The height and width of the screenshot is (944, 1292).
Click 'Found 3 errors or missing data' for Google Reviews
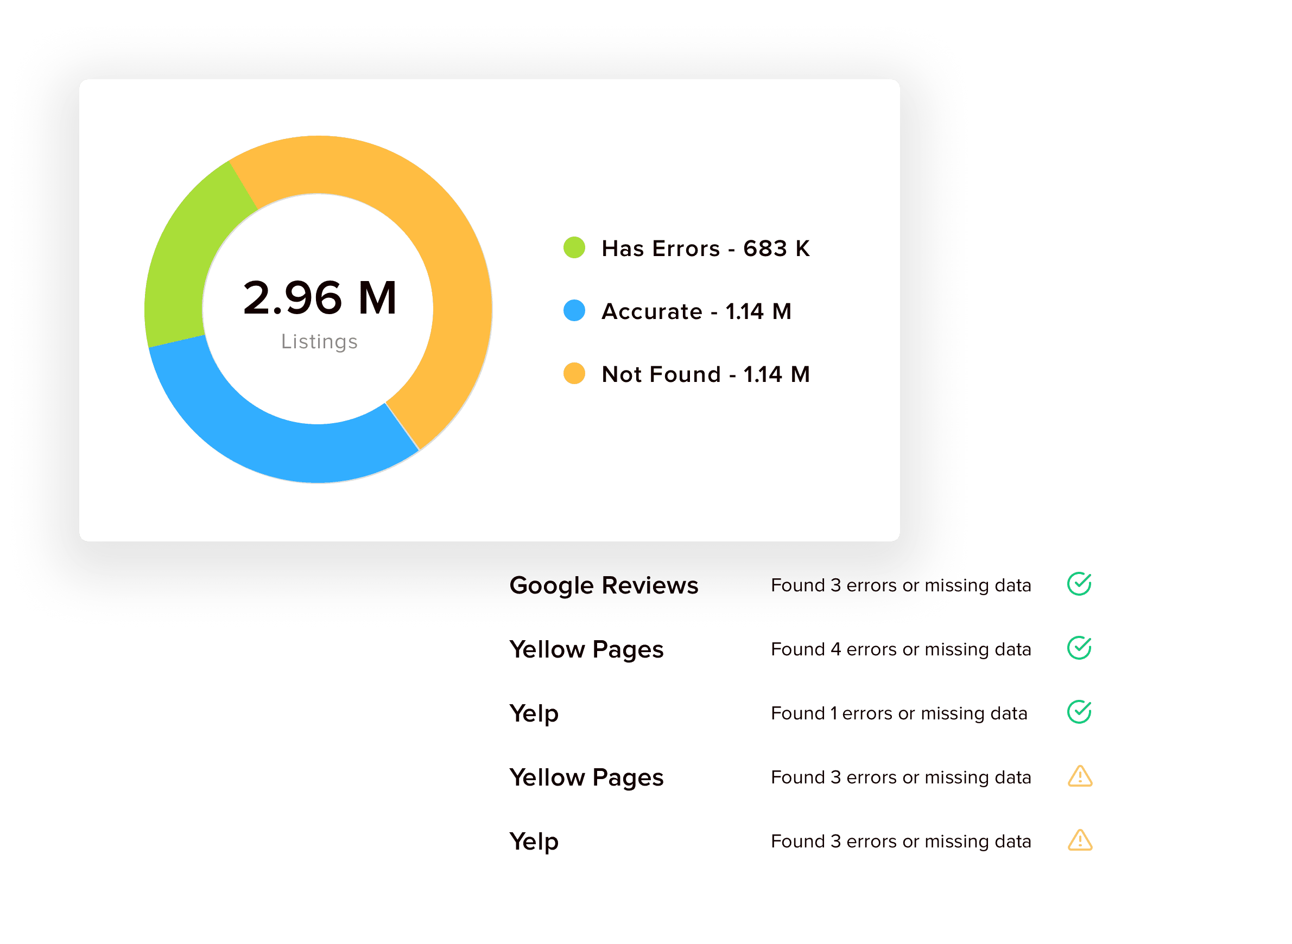coord(901,586)
